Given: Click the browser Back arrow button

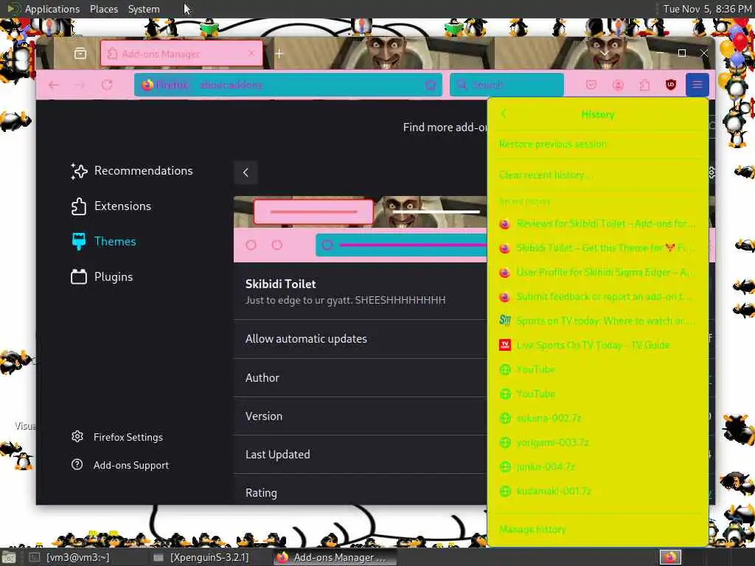Looking at the screenshot, I should point(53,85).
